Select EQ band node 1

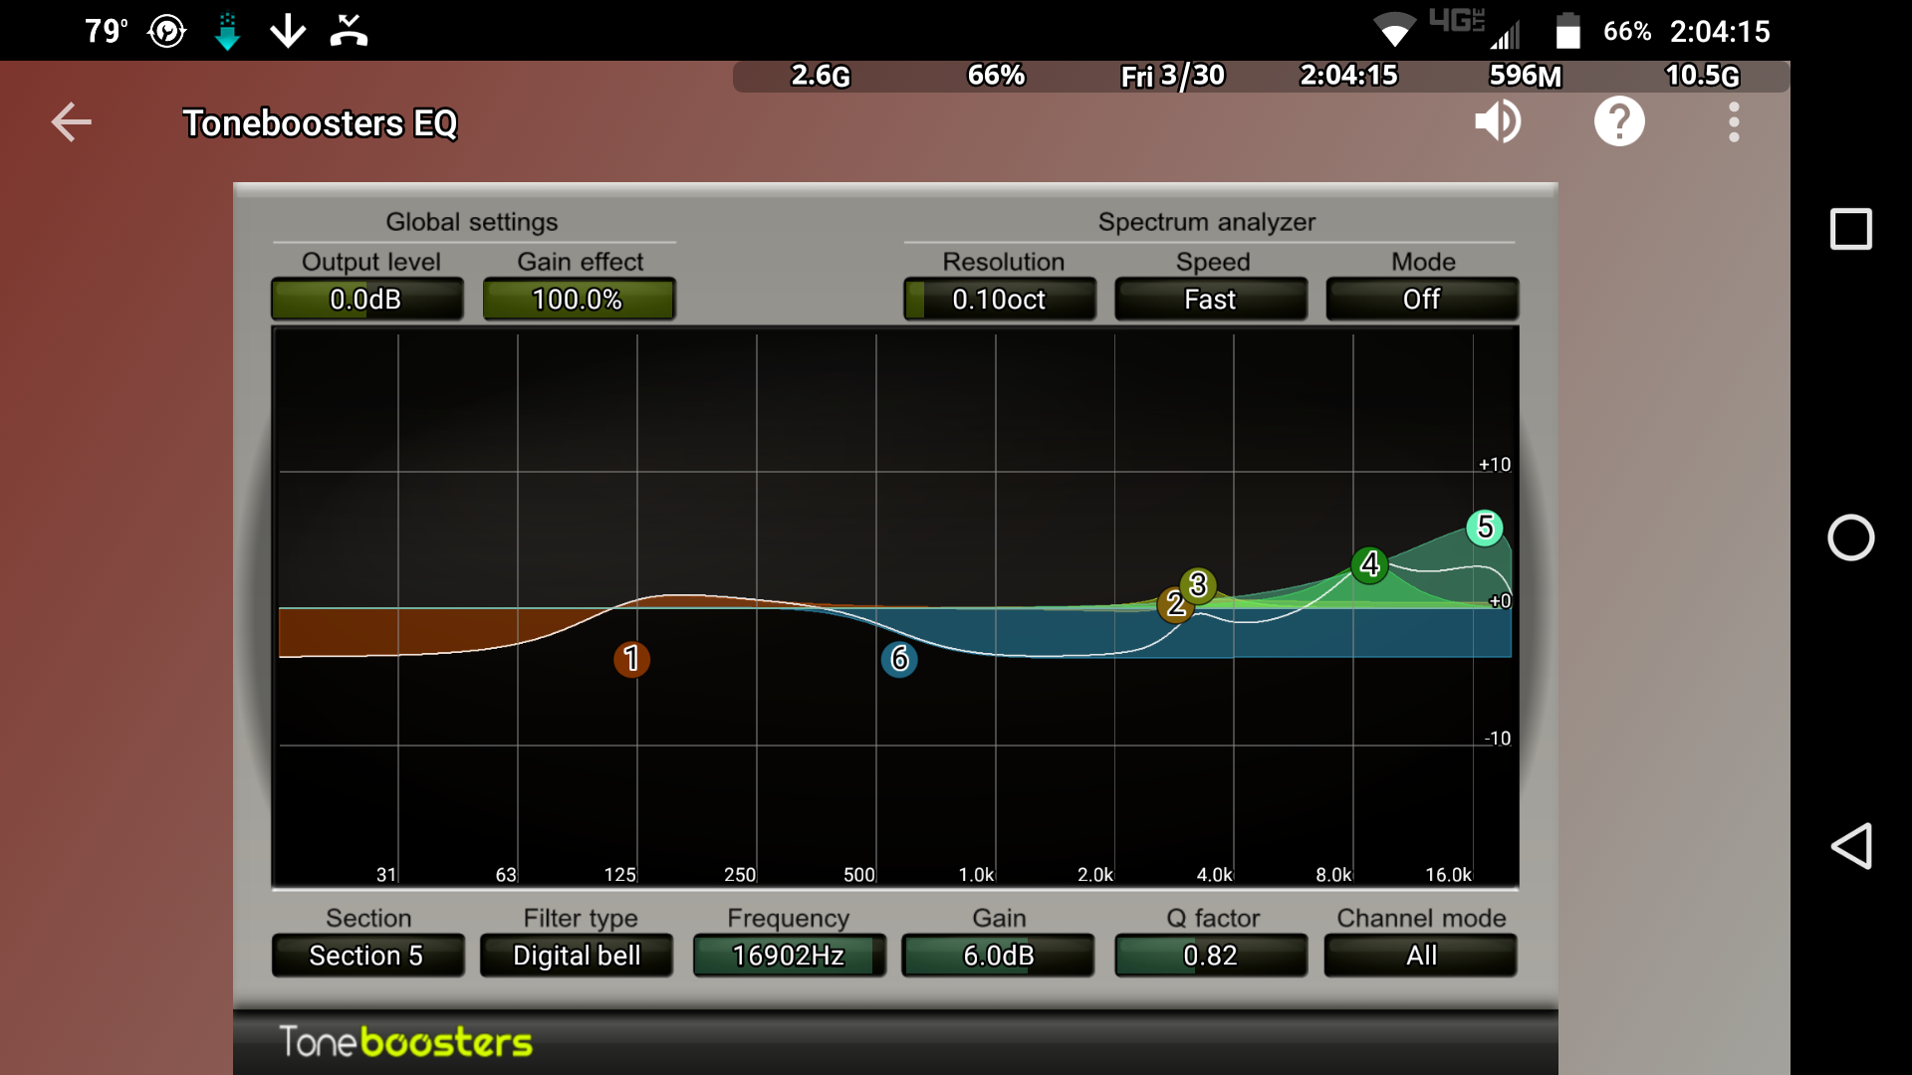point(631,659)
